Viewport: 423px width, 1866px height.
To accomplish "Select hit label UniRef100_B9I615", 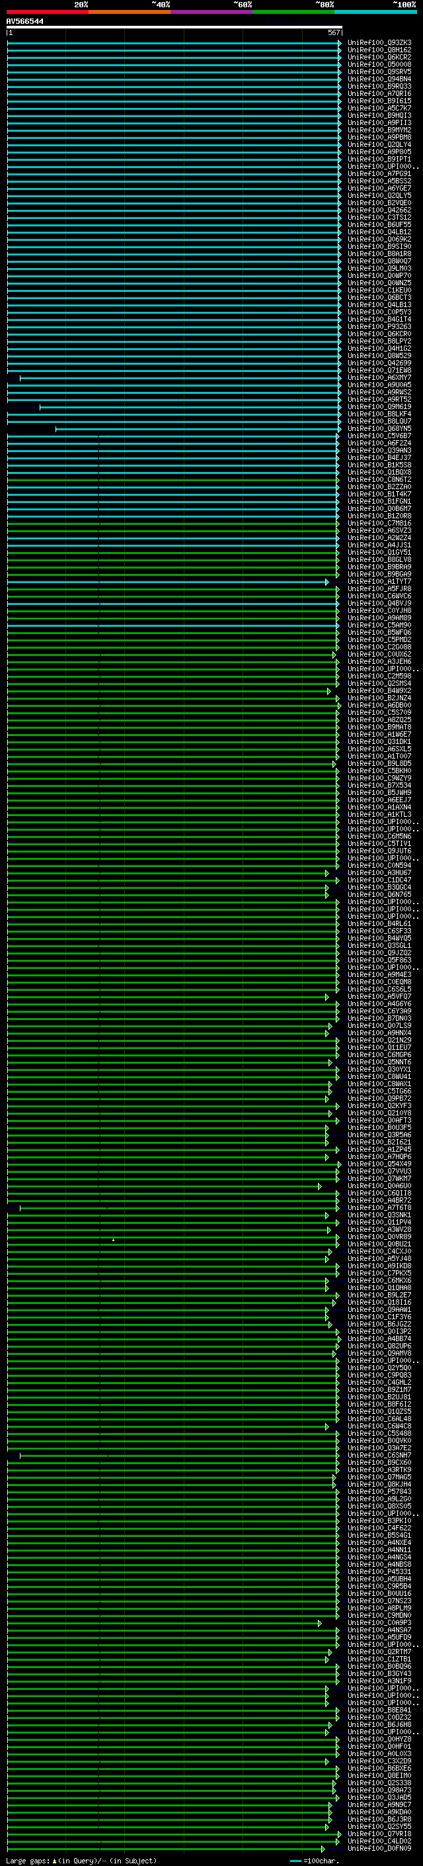I will point(379,101).
